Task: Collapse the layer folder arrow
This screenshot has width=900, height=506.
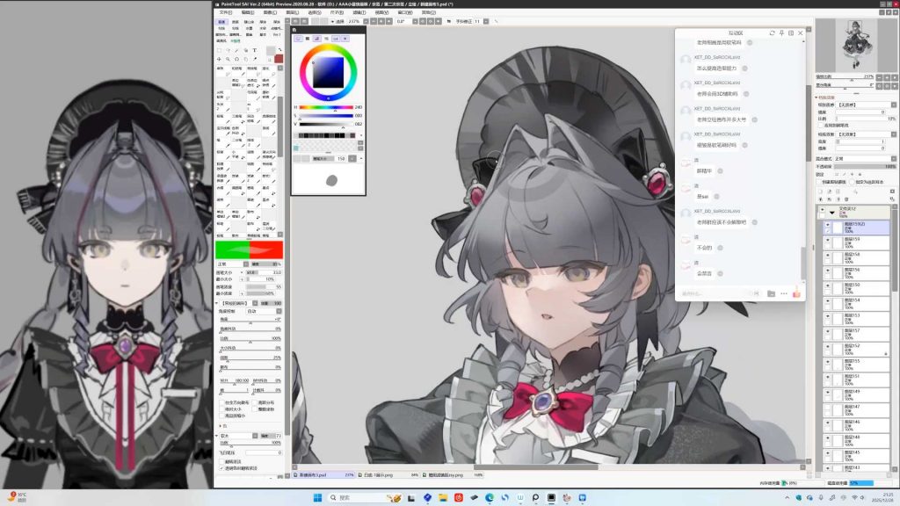Action: [x=832, y=212]
